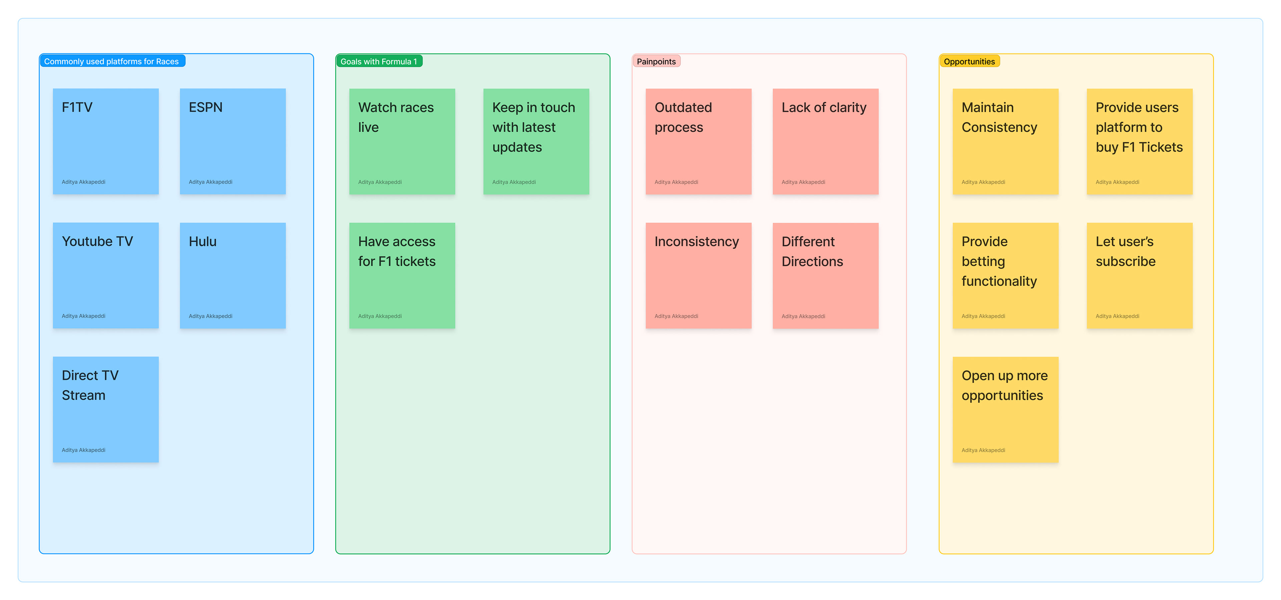Select the Lack of clarity note
The image size is (1281, 600).
(x=826, y=141)
